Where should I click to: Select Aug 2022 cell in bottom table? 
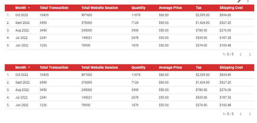coord(22,90)
